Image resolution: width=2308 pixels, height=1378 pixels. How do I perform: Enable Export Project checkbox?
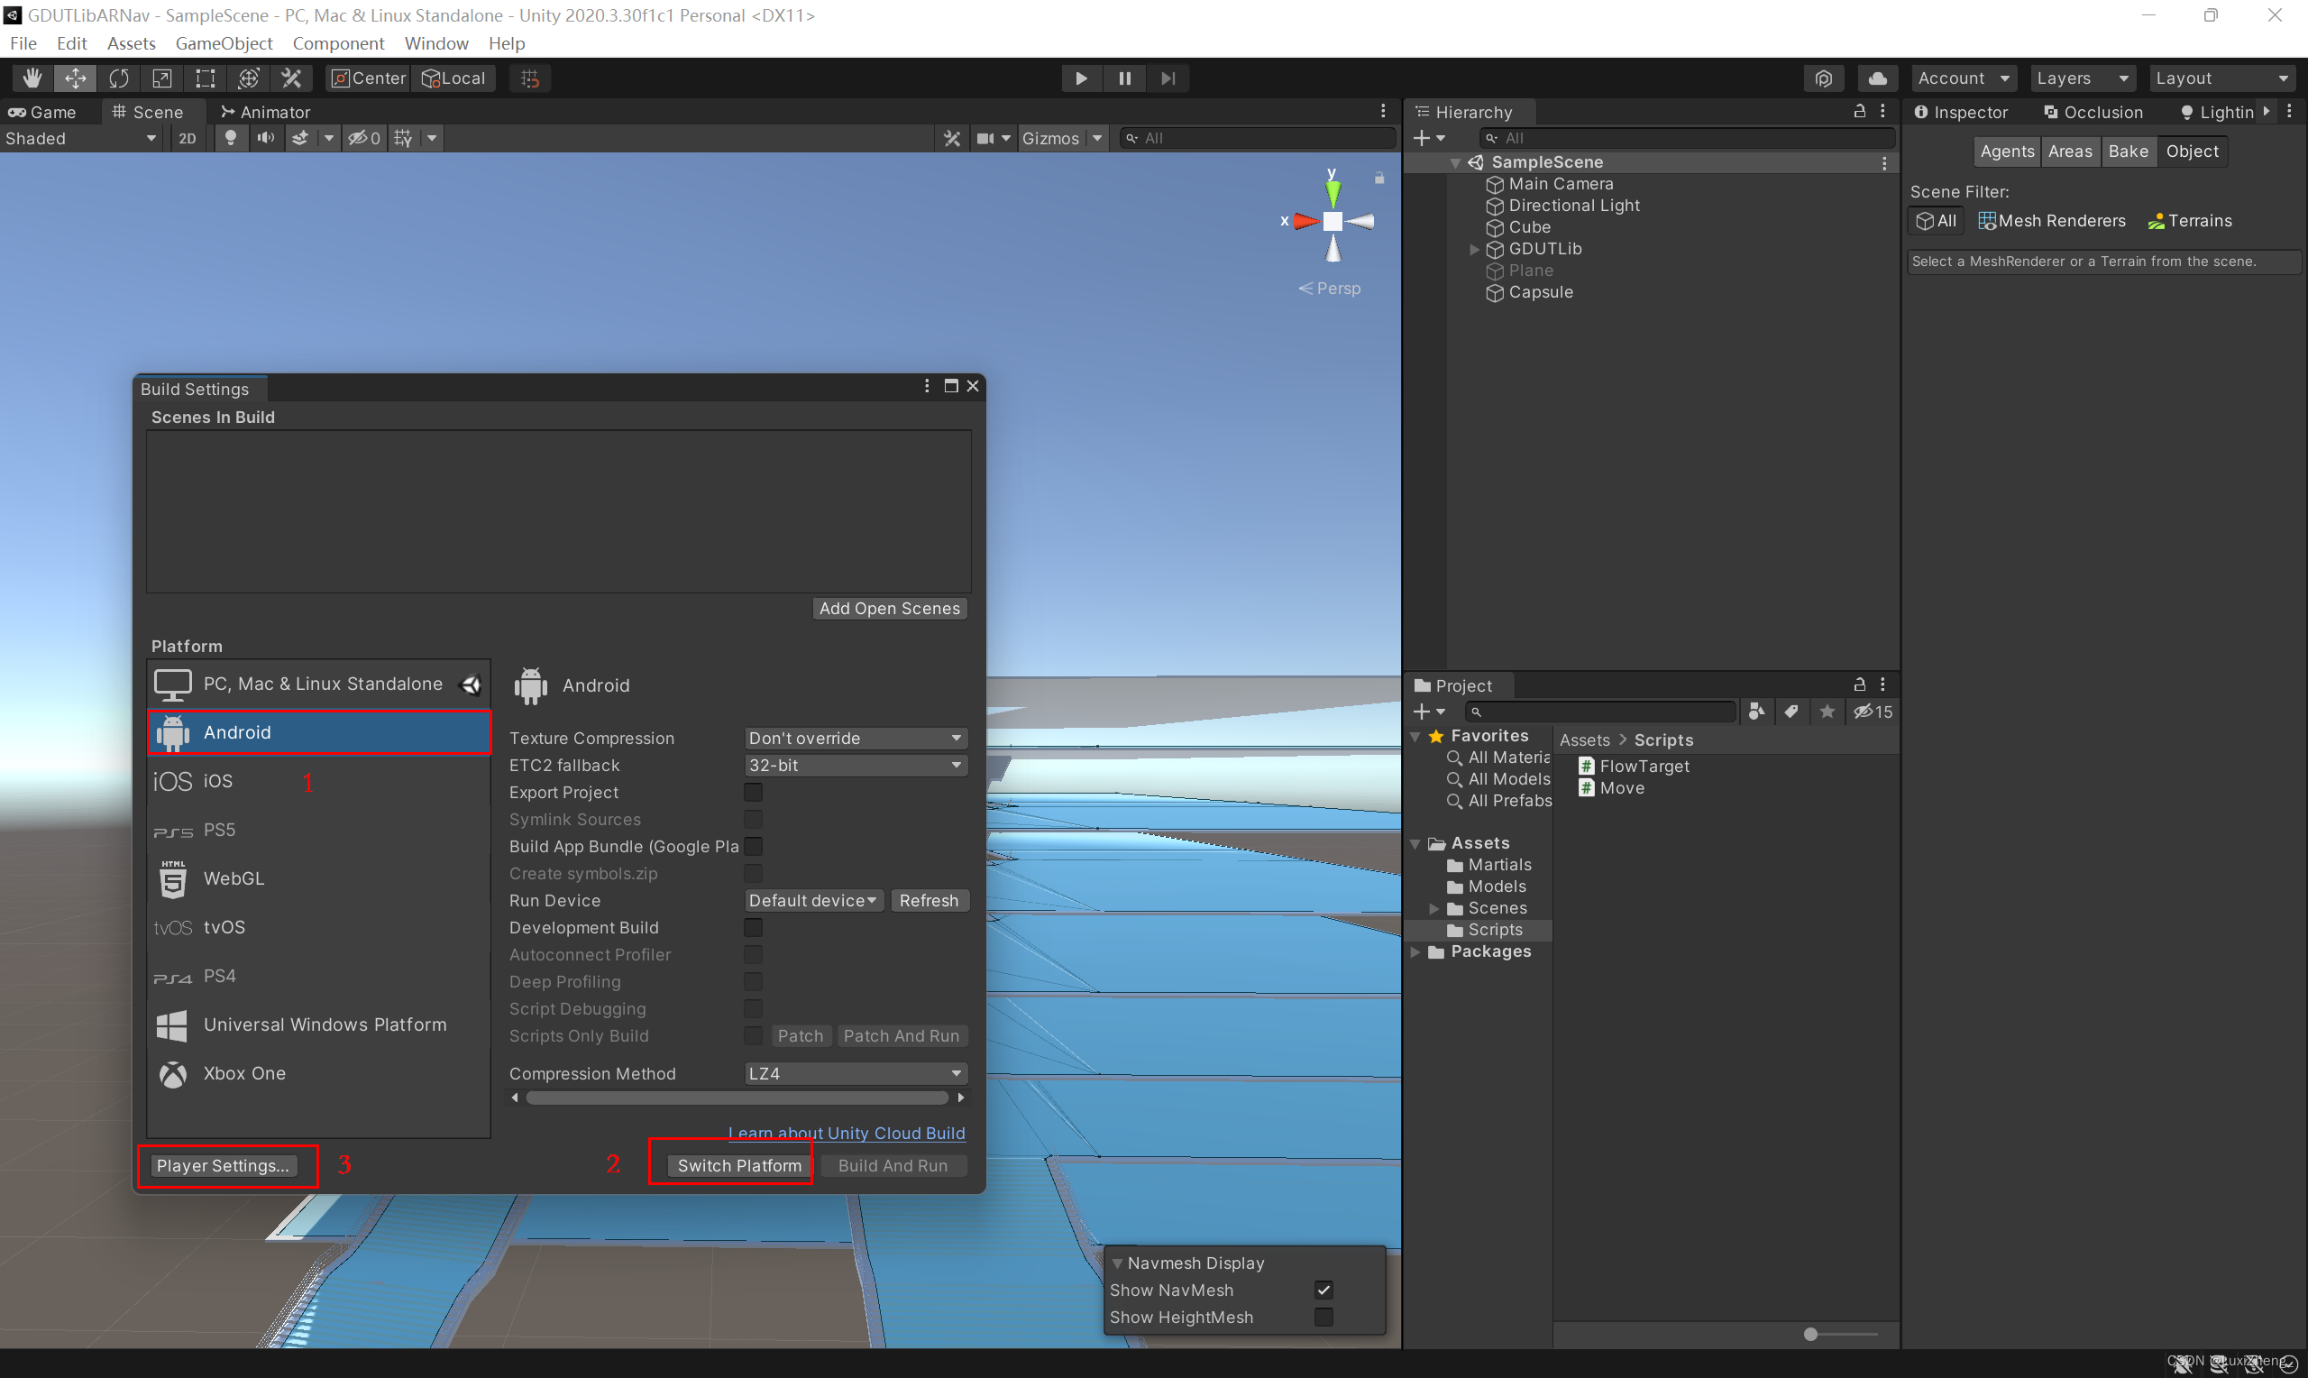(x=753, y=792)
